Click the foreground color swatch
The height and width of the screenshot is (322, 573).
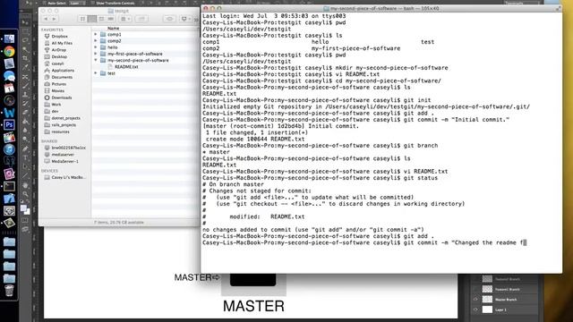coord(24,208)
